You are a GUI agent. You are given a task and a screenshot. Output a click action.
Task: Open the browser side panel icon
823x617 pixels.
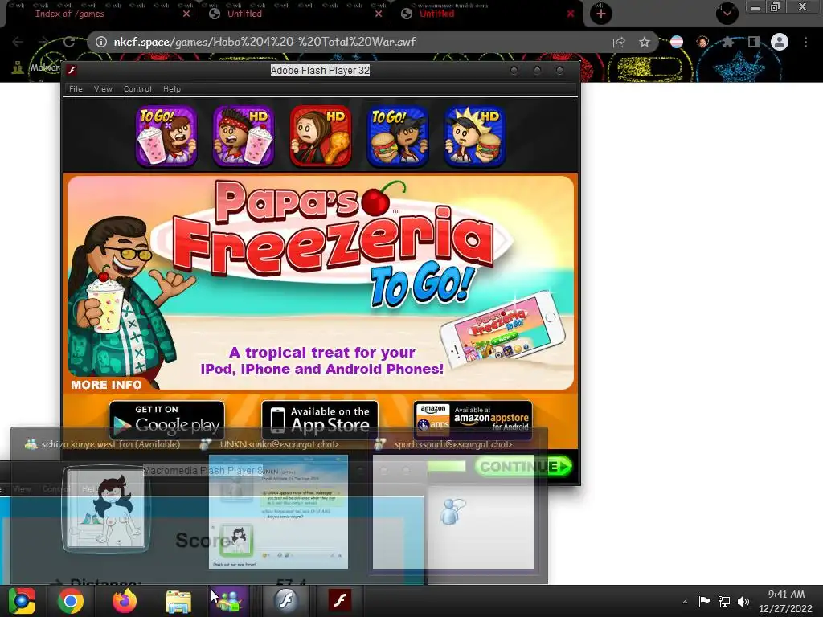[x=754, y=42]
